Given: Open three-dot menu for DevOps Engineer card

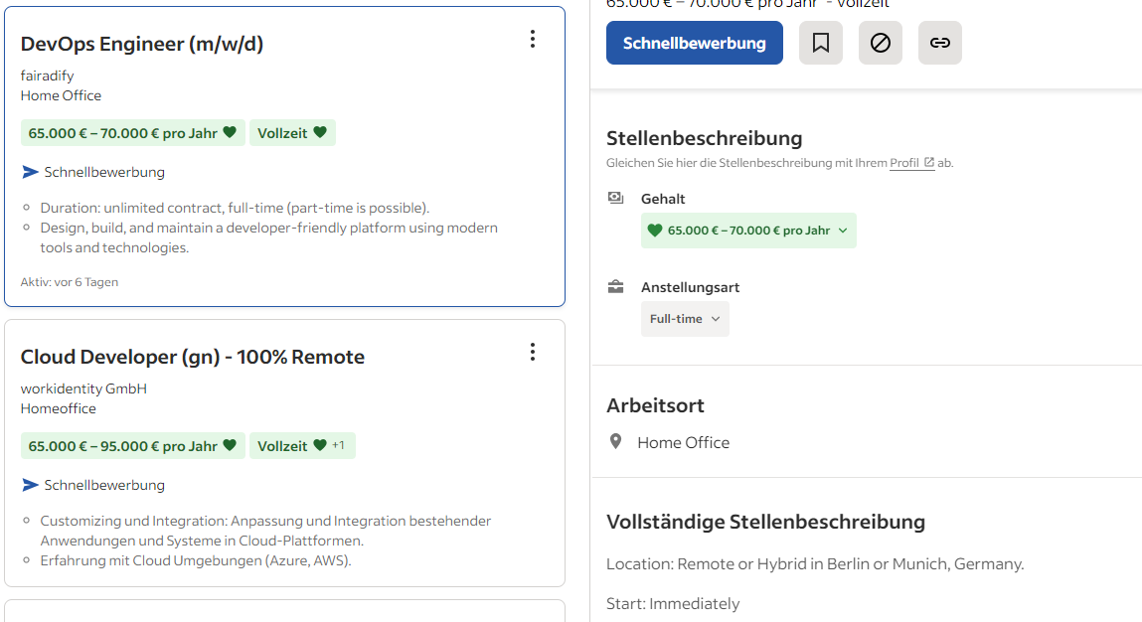Looking at the screenshot, I should click(533, 40).
